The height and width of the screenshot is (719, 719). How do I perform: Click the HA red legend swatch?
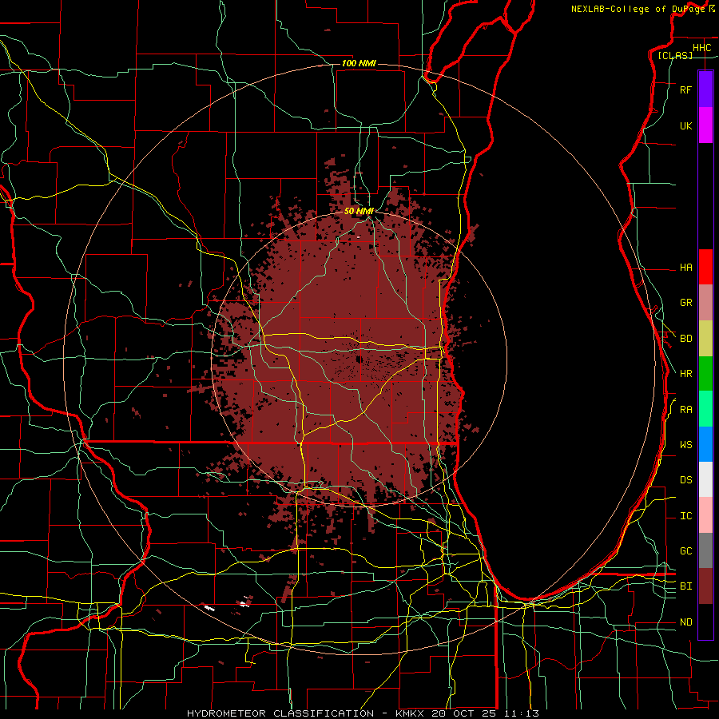click(705, 267)
